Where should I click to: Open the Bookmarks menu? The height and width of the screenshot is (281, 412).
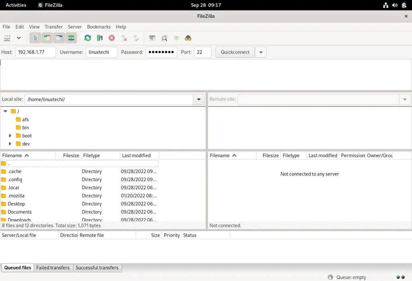pos(99,27)
